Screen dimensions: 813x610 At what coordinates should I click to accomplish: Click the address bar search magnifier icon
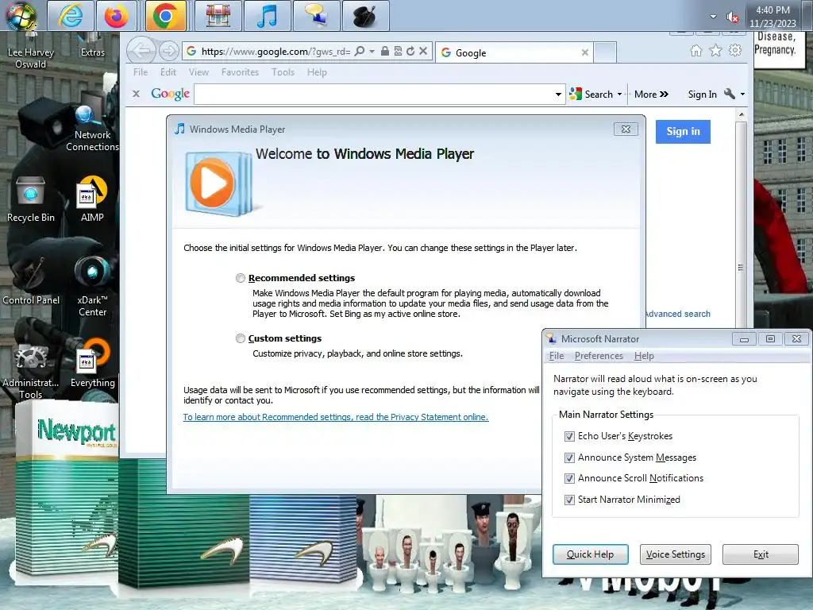pos(360,51)
